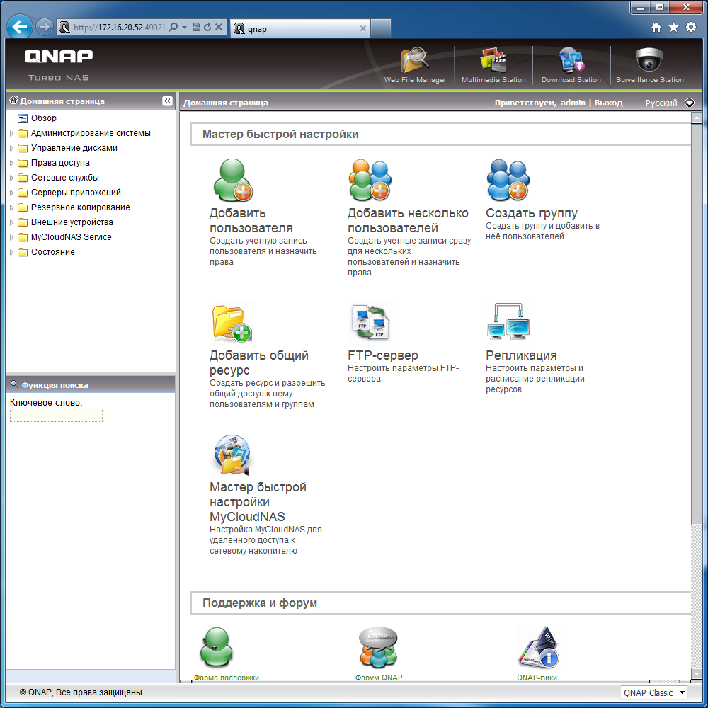
Task: Open Surveillance Station camera icon
Action: tap(649, 60)
